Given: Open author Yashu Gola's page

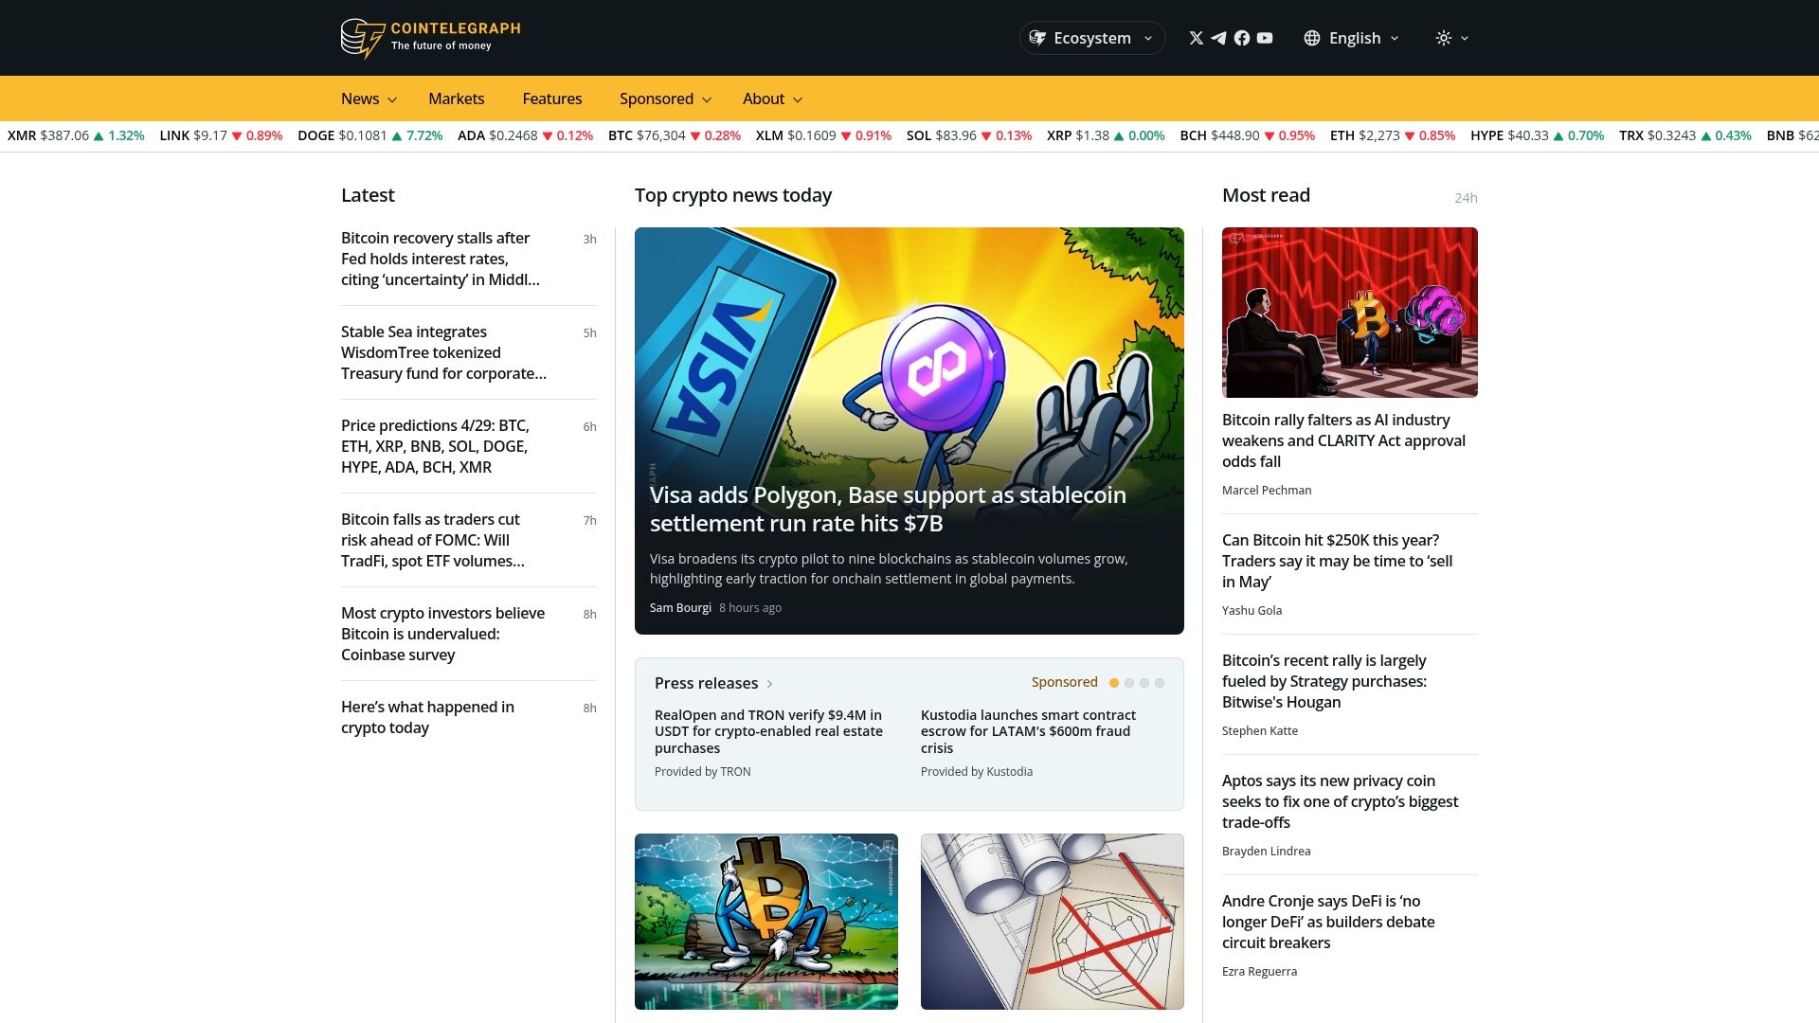Looking at the screenshot, I should point(1252,611).
